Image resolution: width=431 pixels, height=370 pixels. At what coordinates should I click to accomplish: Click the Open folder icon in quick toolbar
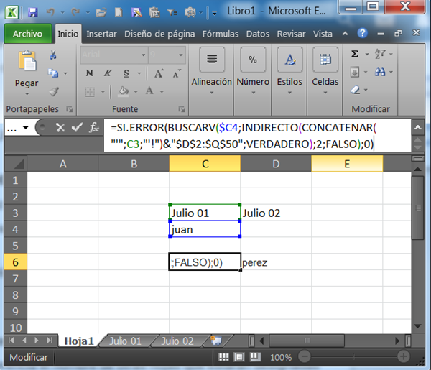pos(101,12)
